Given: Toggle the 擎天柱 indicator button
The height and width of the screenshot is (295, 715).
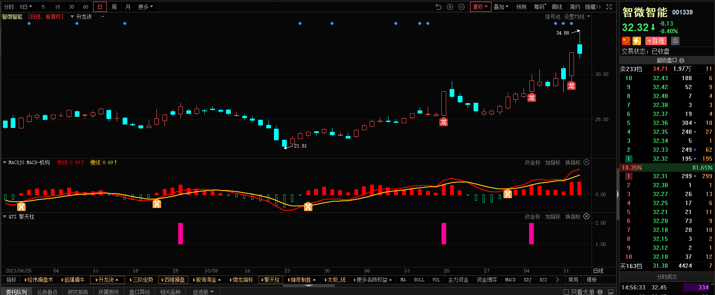Looking at the screenshot, I should click(271, 280).
